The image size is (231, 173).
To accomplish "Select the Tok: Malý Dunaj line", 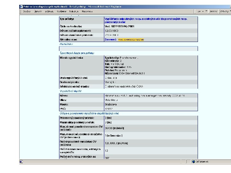I will (x=114, y=64).
